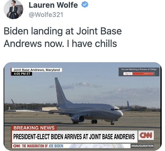Click the Watching a Preview of CNNgo notice

[x=139, y=69]
